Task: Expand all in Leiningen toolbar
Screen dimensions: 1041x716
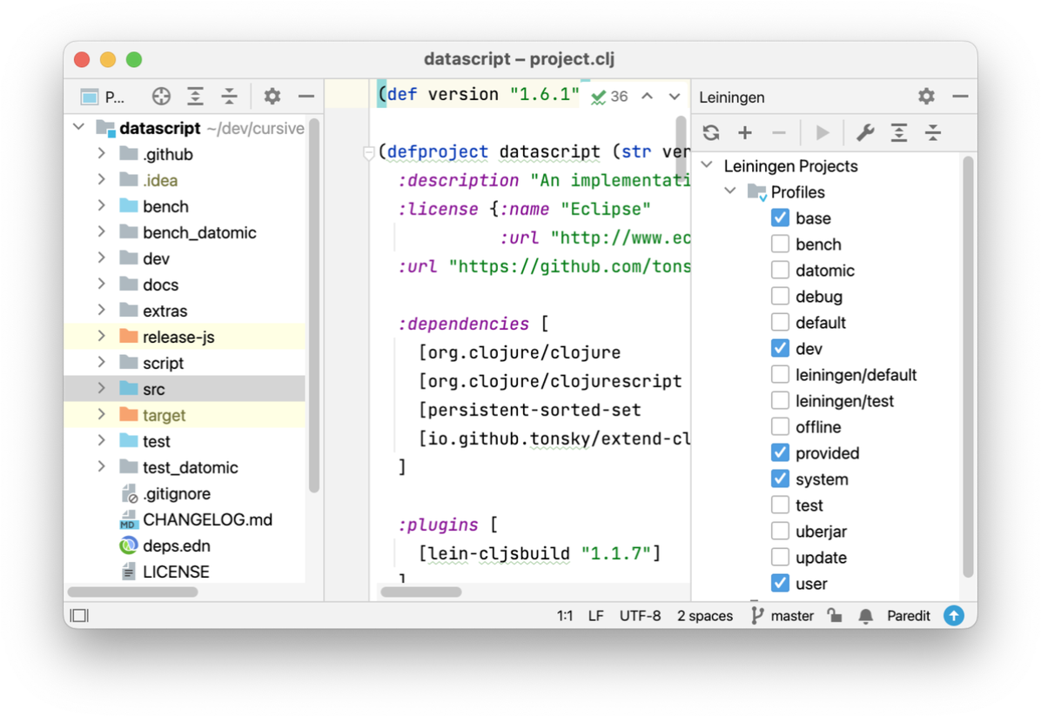Action: [x=899, y=133]
